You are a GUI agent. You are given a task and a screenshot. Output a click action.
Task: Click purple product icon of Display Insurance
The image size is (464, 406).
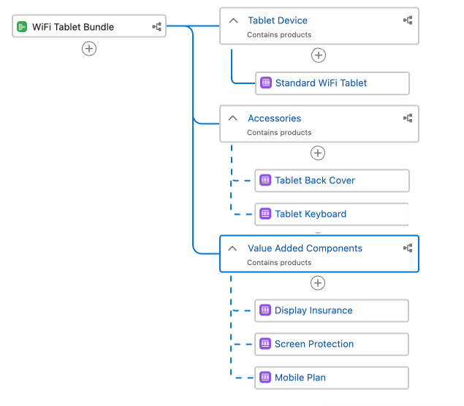click(x=265, y=310)
